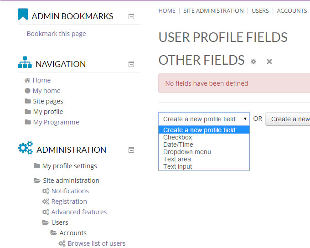Click the gear icon beside Notifications
Image resolution: width=310 pixels, height=248 pixels.
46,191
